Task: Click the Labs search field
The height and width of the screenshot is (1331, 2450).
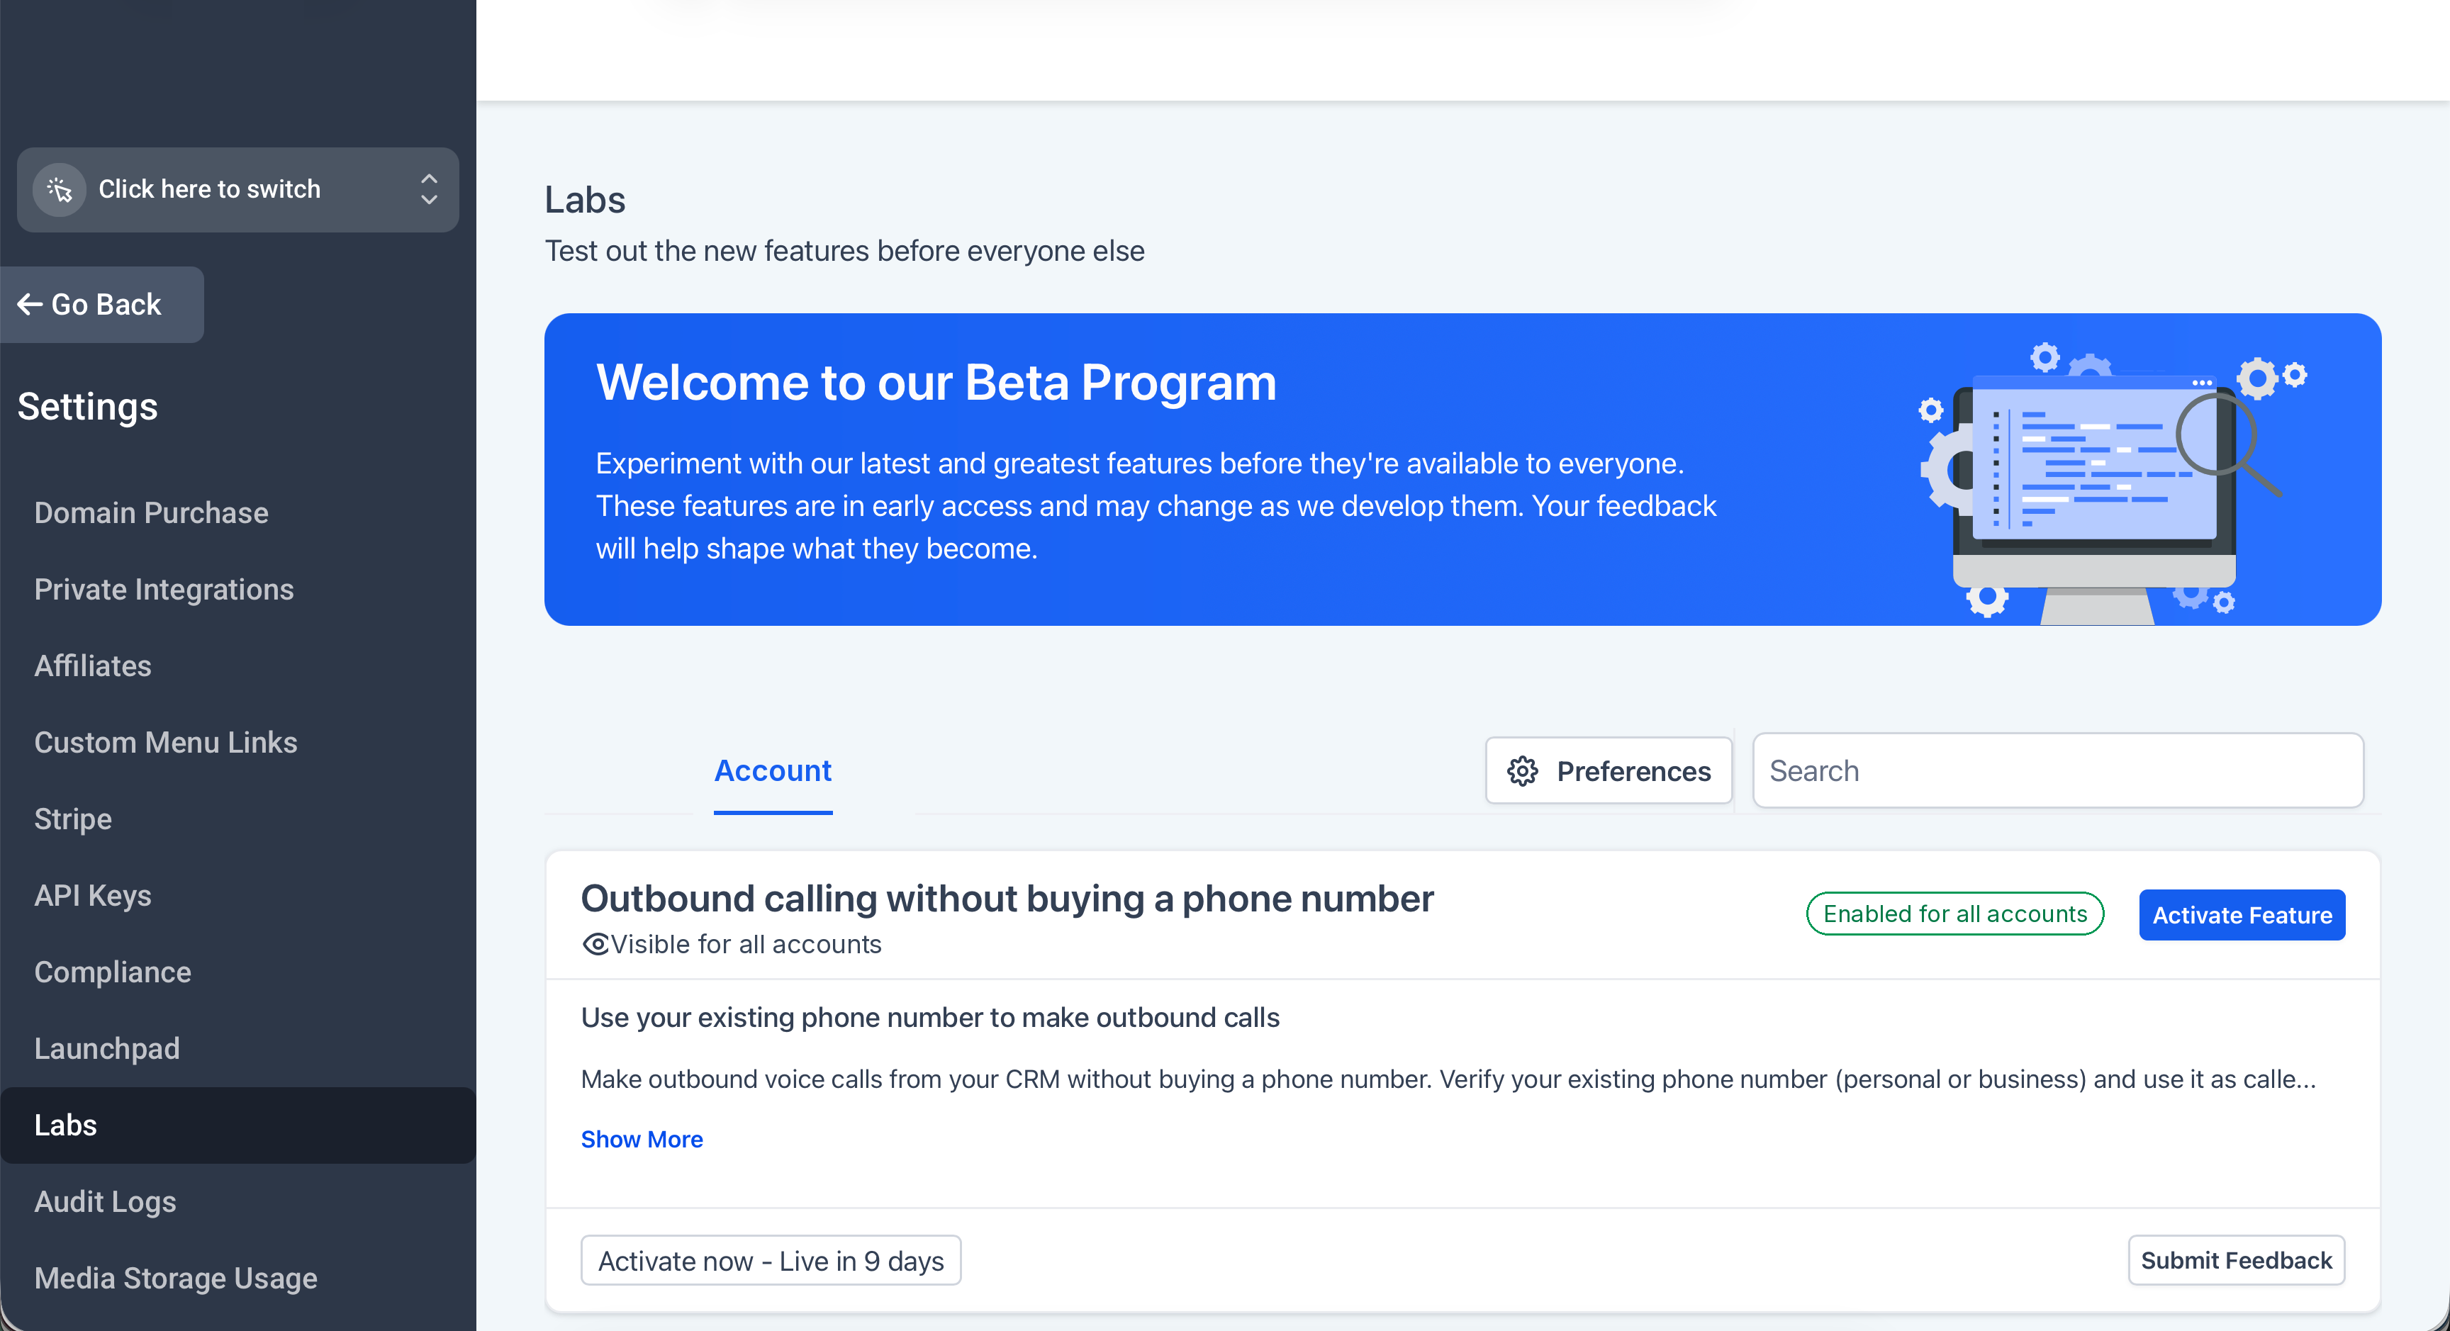Action: tap(2057, 771)
